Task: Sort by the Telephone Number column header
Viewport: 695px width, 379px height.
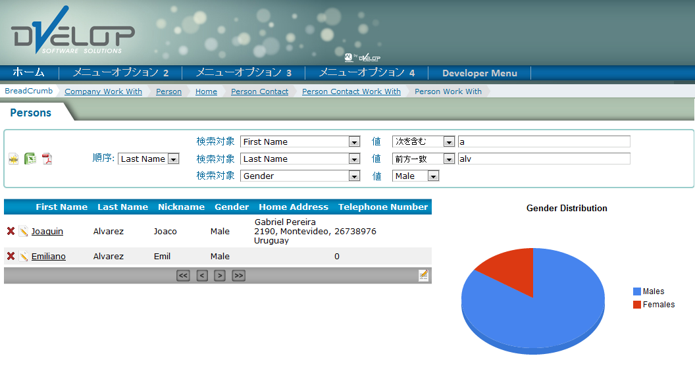Action: coord(383,207)
